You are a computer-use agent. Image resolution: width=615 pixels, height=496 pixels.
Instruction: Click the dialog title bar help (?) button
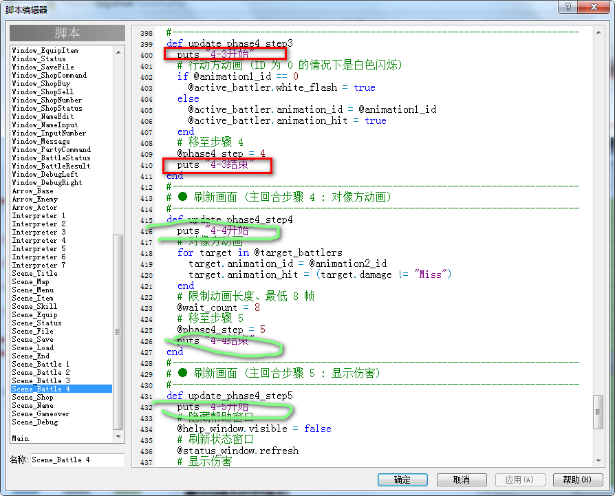point(568,7)
